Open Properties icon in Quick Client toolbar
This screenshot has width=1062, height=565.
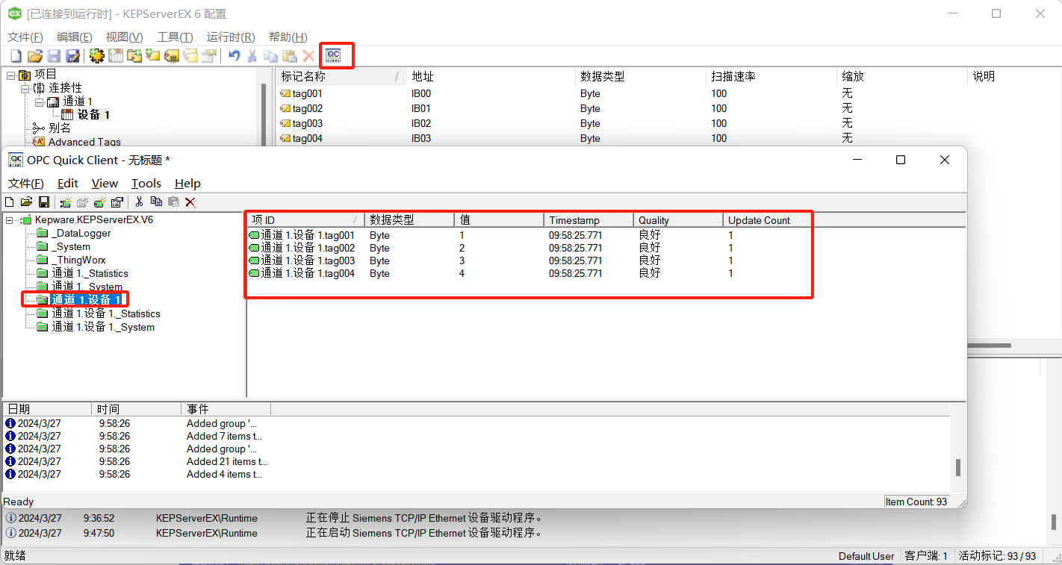[117, 202]
